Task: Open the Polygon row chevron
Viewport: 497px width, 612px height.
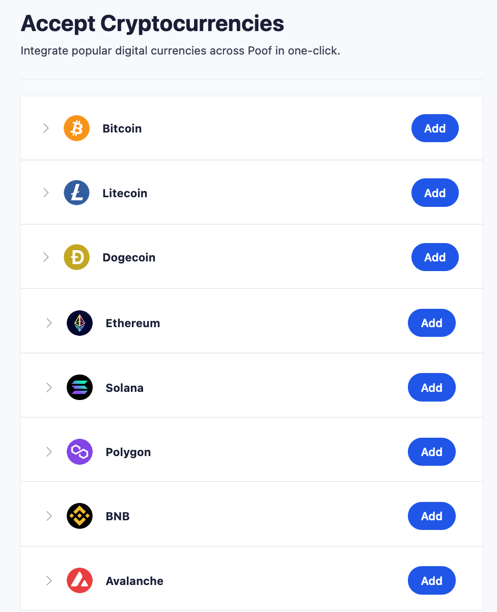Action: point(49,452)
